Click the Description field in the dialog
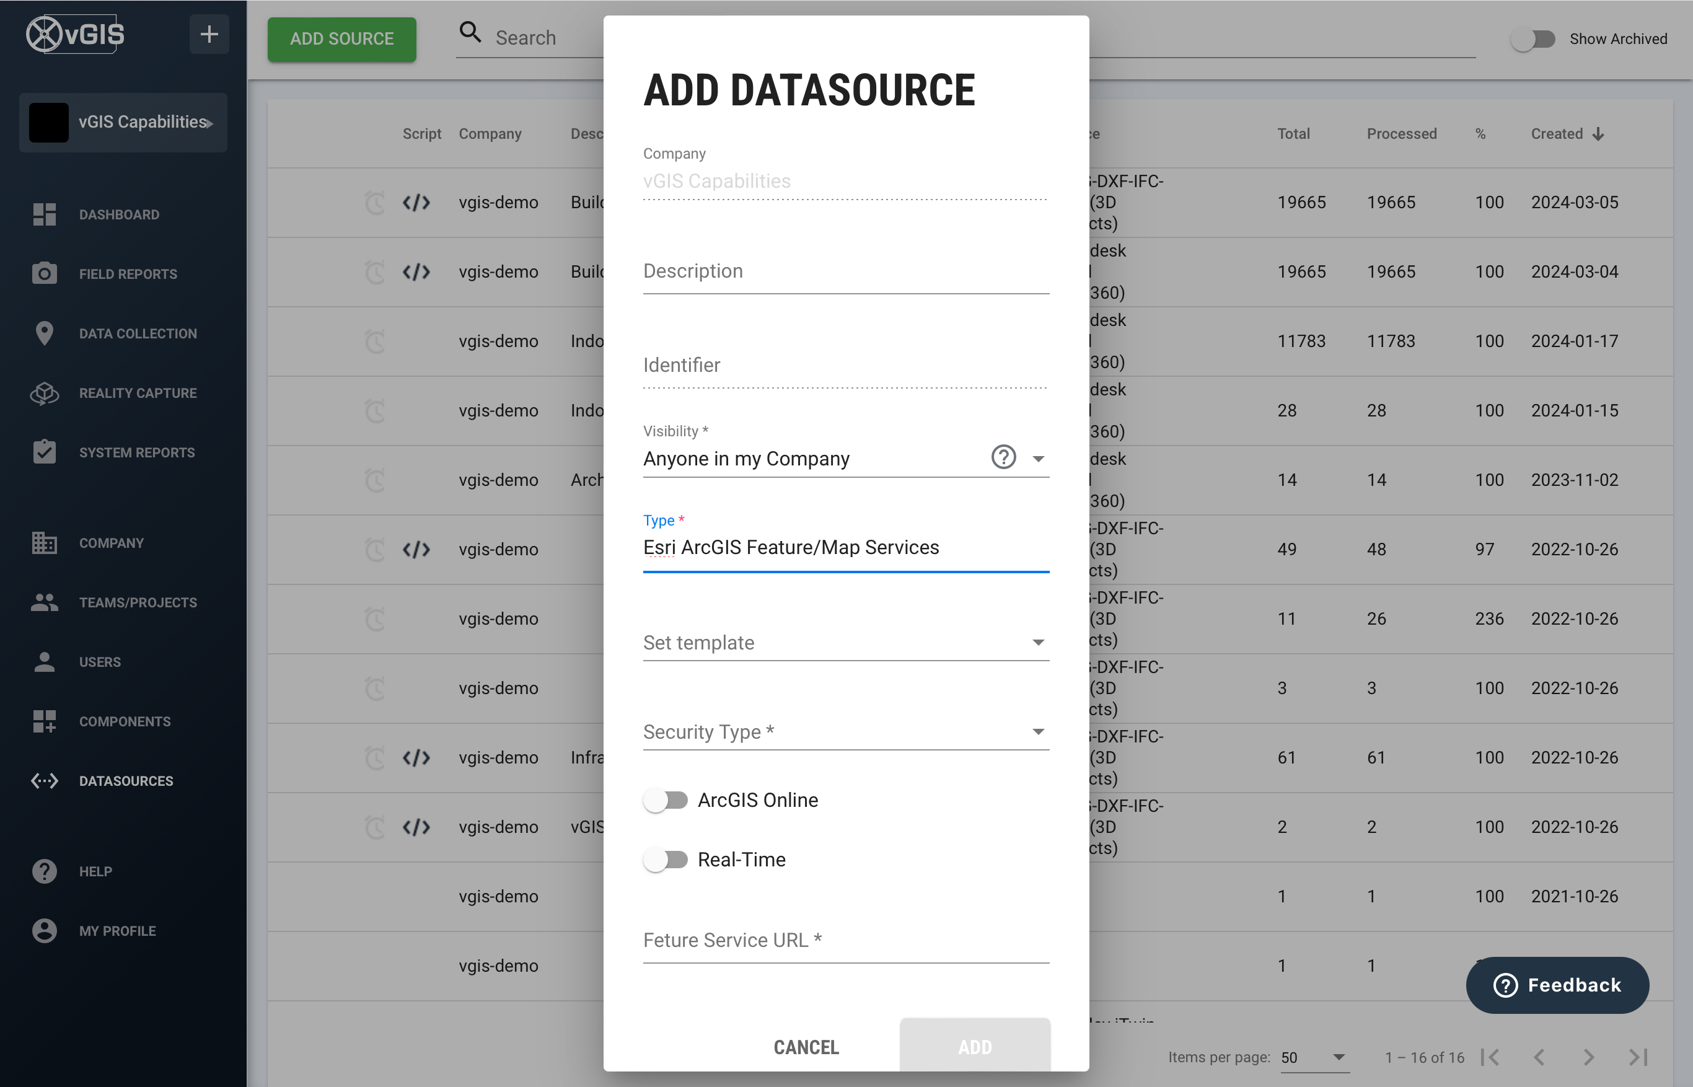This screenshot has width=1693, height=1087. pyautogui.click(x=845, y=271)
